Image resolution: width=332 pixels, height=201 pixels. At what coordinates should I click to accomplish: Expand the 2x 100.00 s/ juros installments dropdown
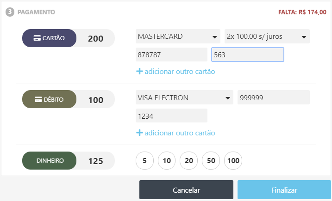pos(266,37)
